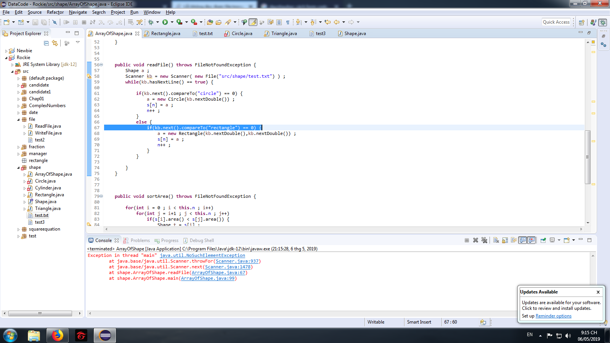Switch to the Rectangle.java editor tab

click(165, 34)
